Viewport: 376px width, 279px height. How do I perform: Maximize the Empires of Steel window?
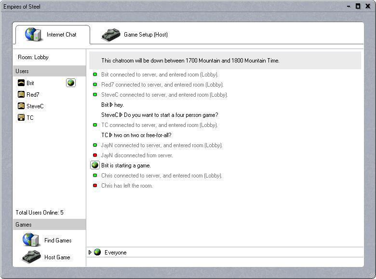coord(358,6)
